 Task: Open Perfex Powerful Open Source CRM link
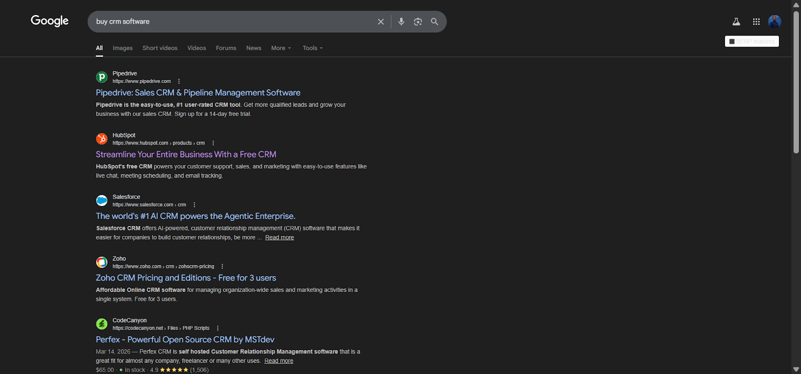coord(185,339)
